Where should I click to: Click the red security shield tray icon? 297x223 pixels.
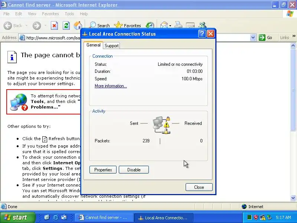[256, 217]
